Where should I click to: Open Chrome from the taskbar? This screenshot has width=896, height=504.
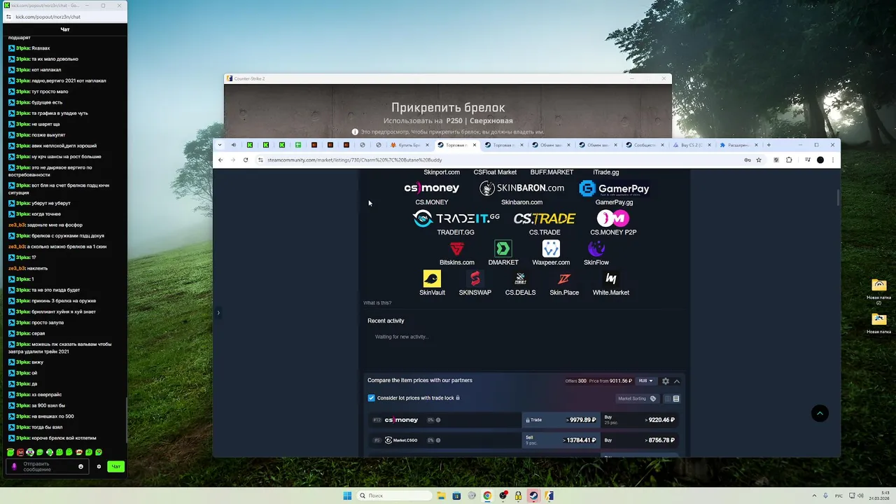pyautogui.click(x=487, y=496)
